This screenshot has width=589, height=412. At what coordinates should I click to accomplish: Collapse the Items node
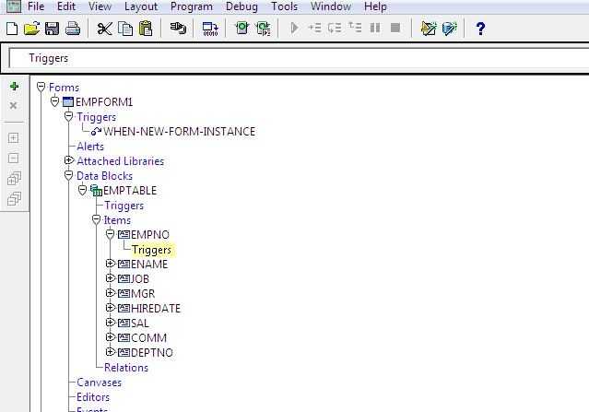[96, 219]
